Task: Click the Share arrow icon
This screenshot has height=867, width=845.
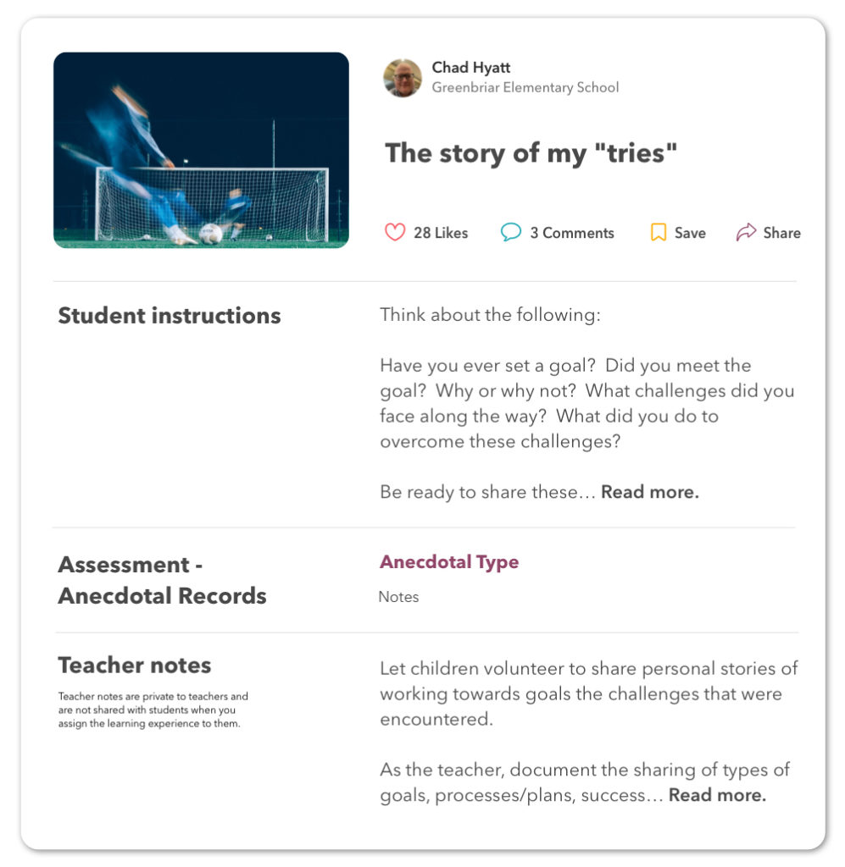Action: tap(746, 232)
